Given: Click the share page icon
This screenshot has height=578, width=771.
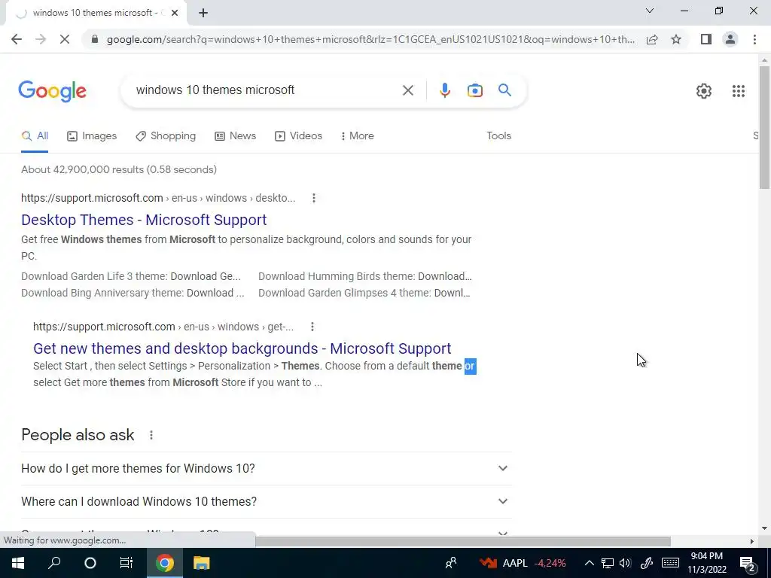Looking at the screenshot, I should click(x=652, y=39).
